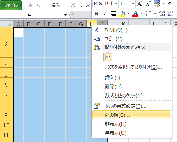This screenshot has height=142, width=177.
Task: Select row 7 header
Action: tap(7, 93)
